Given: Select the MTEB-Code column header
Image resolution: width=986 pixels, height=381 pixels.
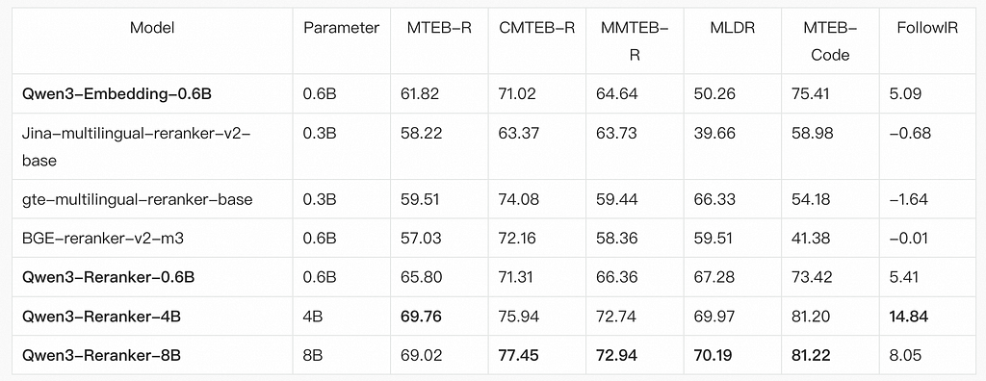Looking at the screenshot, I should click(830, 40).
